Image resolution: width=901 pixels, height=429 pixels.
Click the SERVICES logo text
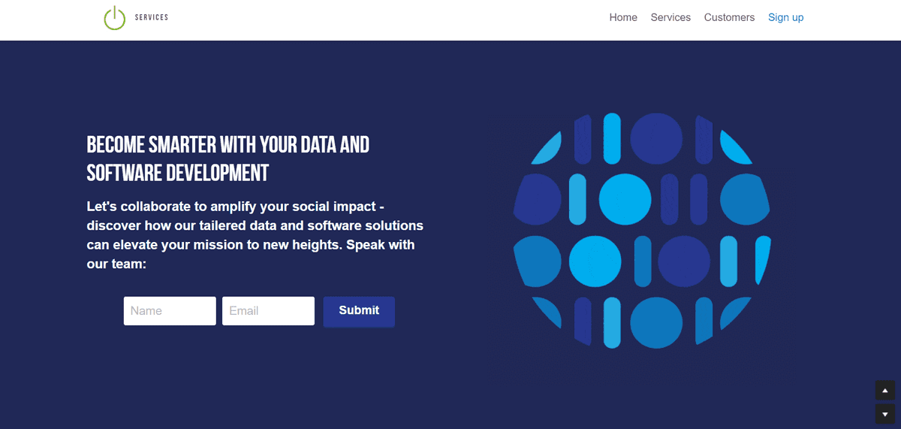pos(152,17)
